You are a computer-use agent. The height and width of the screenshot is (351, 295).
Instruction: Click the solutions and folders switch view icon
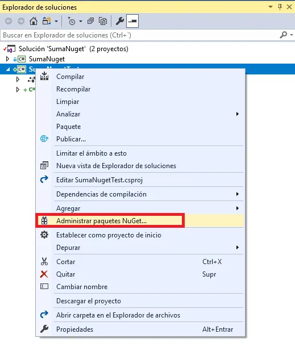47,21
